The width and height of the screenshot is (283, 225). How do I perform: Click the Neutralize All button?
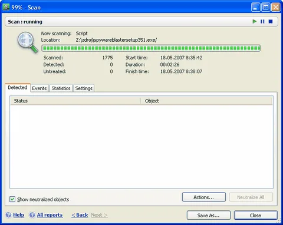coord(251,197)
